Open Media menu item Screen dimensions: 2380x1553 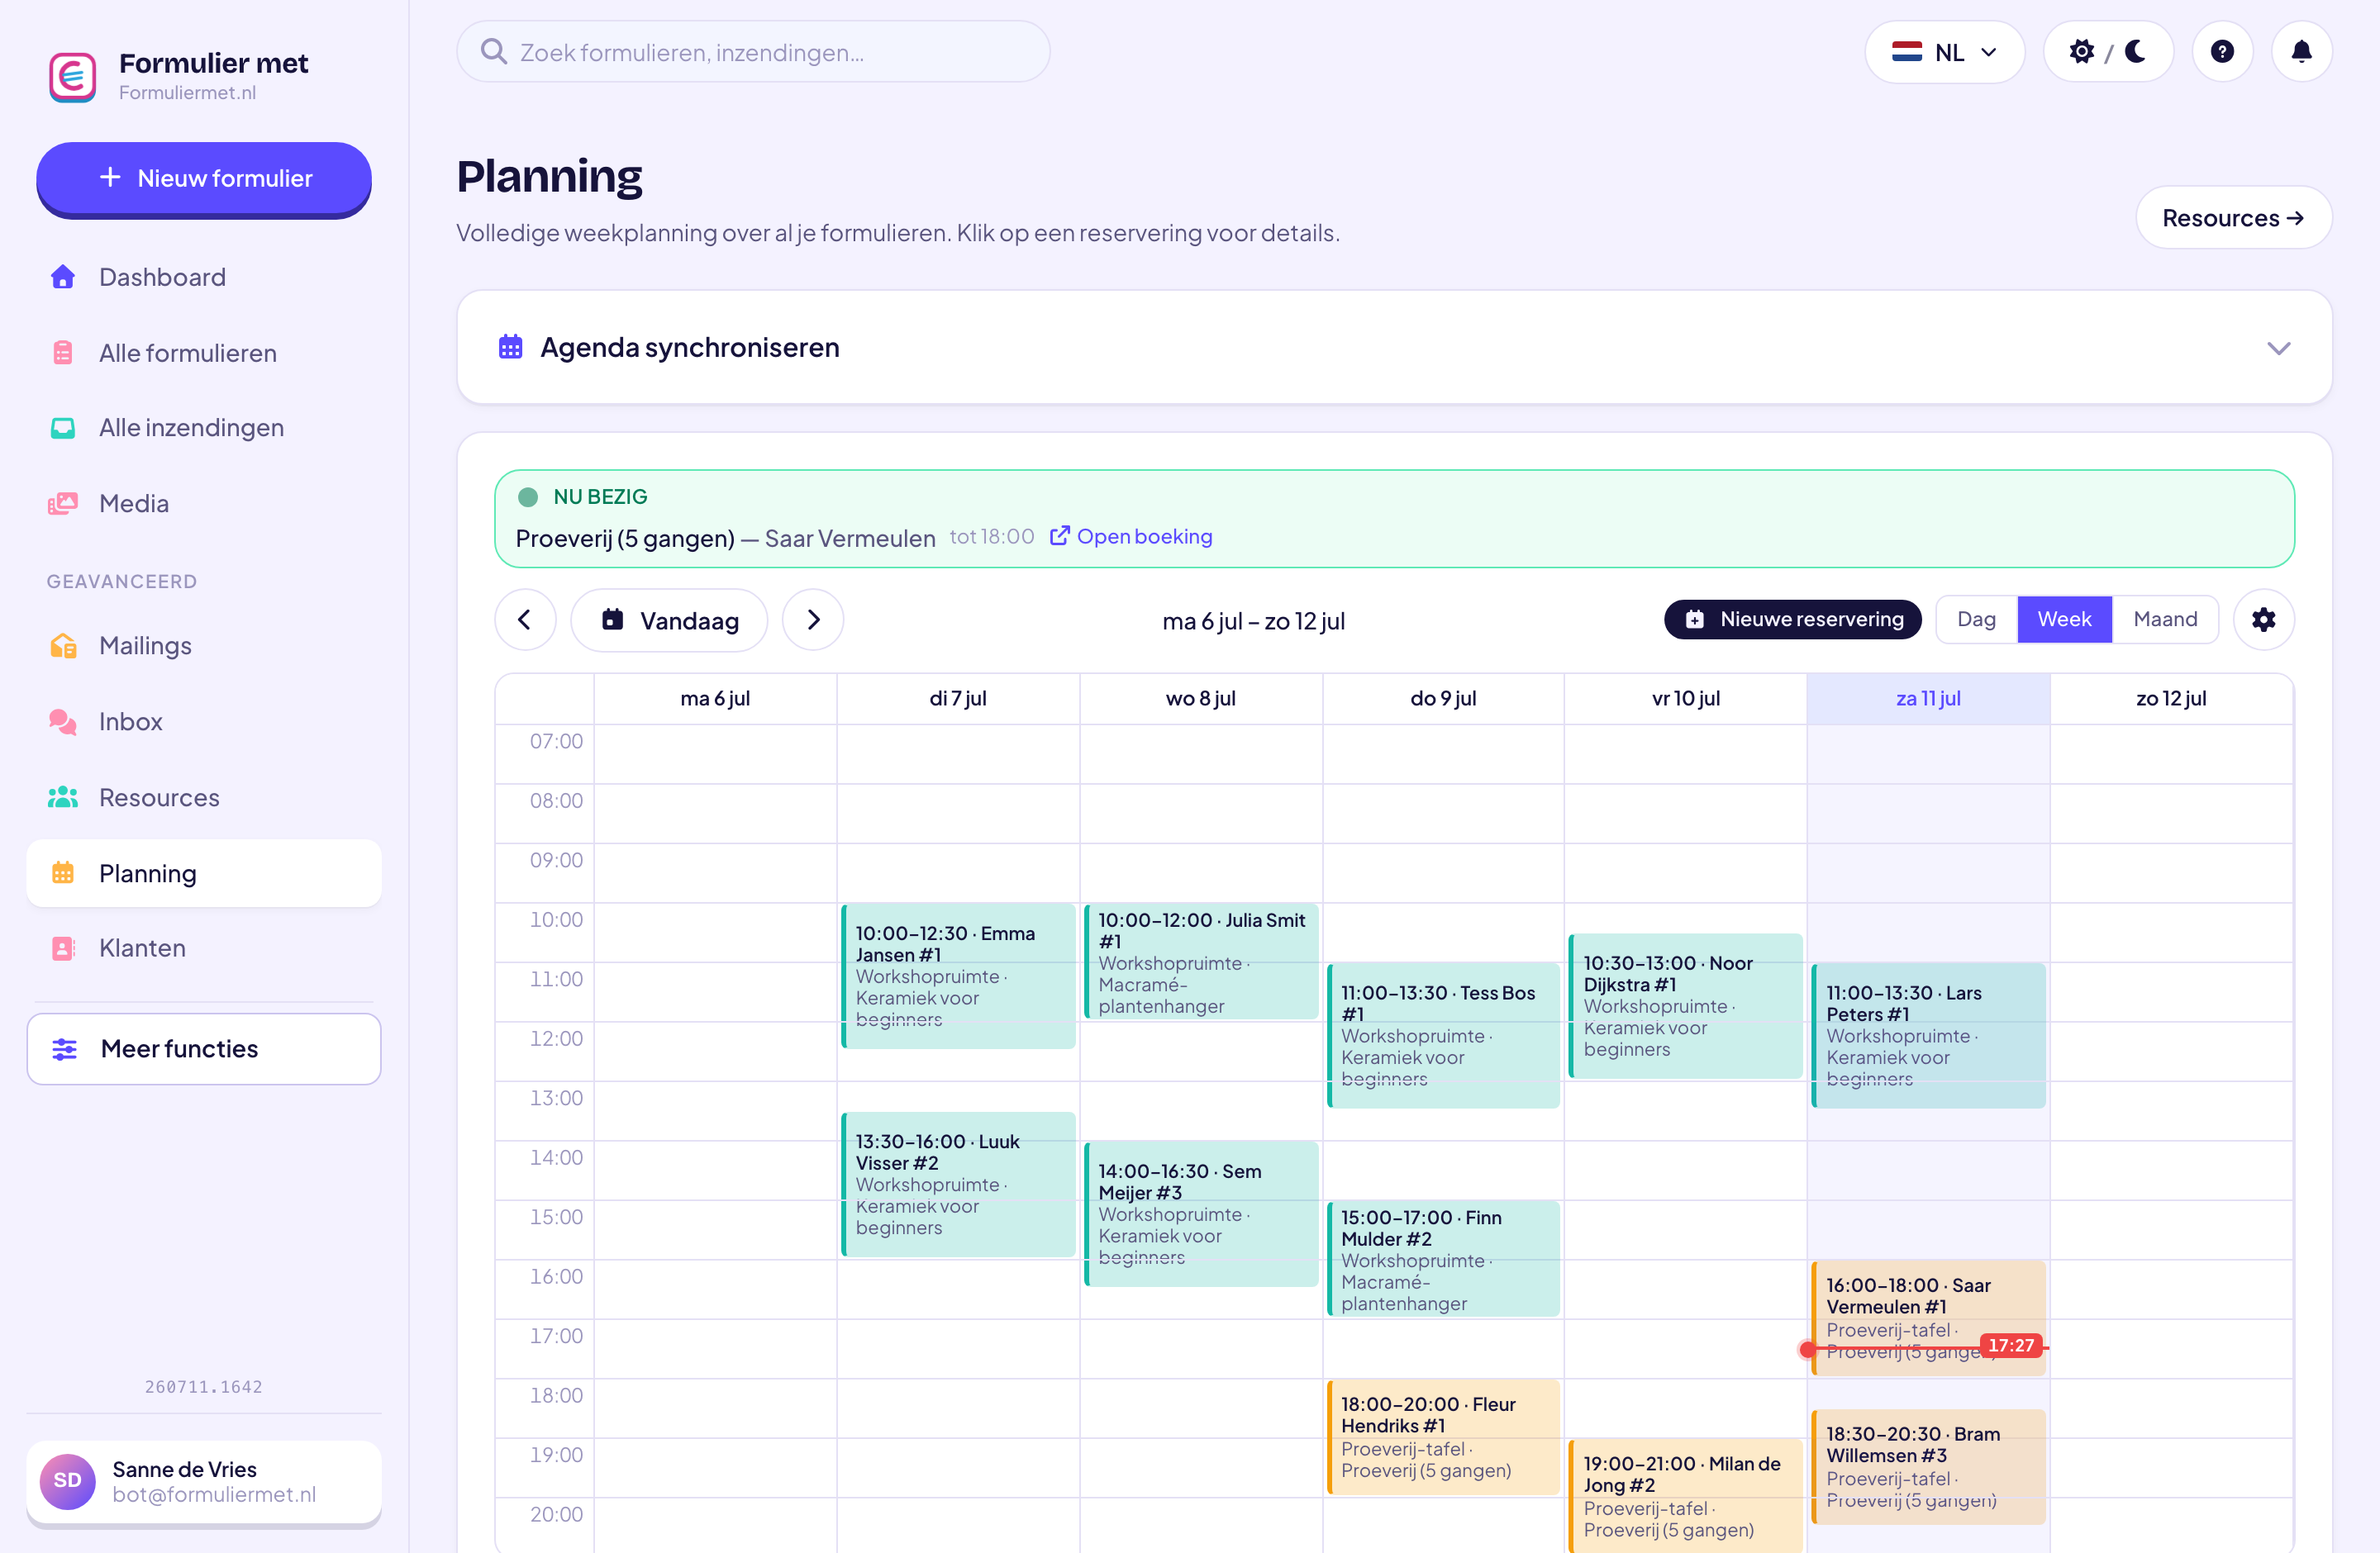[x=204, y=504]
